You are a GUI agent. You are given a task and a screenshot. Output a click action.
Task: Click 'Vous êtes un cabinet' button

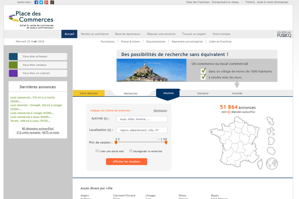click(x=38, y=73)
